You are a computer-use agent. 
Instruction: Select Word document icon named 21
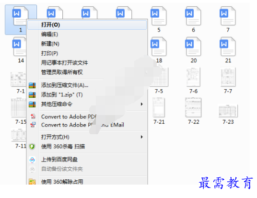tap(228, 47)
